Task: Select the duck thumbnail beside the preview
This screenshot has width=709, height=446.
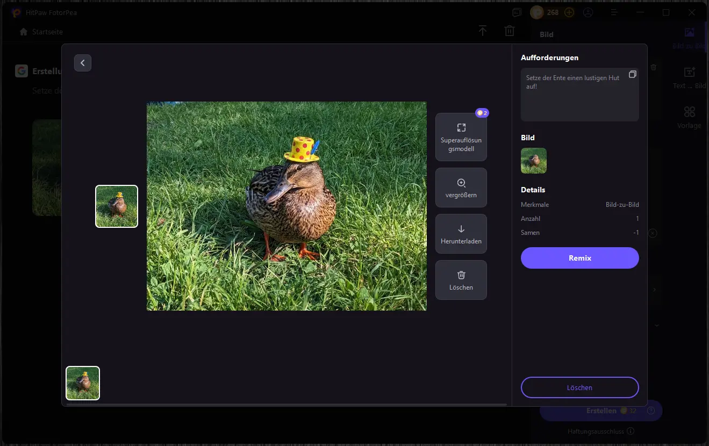Action: [117, 206]
